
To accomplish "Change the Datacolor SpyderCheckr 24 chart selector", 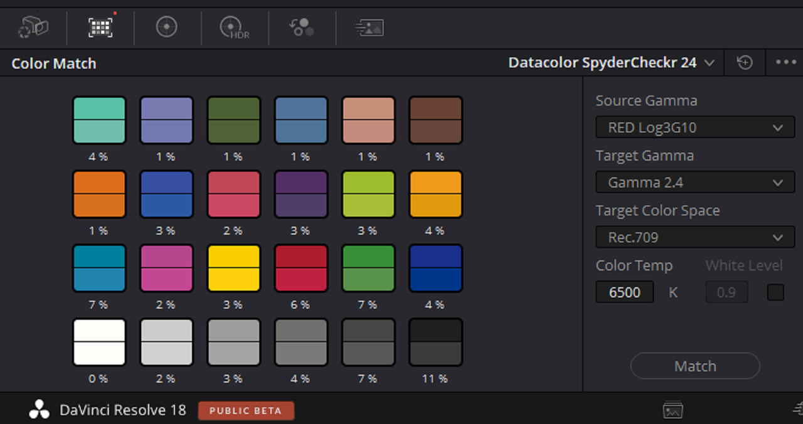I will coord(612,63).
